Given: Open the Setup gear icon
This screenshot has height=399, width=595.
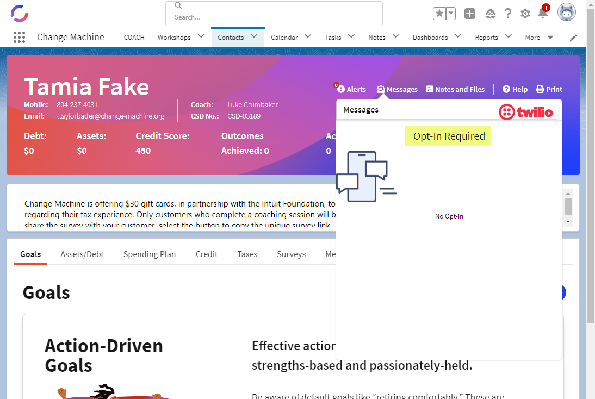Looking at the screenshot, I should point(525,14).
